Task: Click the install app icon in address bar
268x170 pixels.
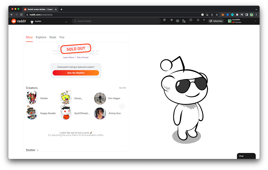Action: pyautogui.click(x=207, y=15)
